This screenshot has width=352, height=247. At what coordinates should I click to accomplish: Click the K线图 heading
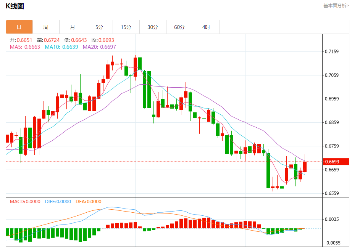pos(15,6)
